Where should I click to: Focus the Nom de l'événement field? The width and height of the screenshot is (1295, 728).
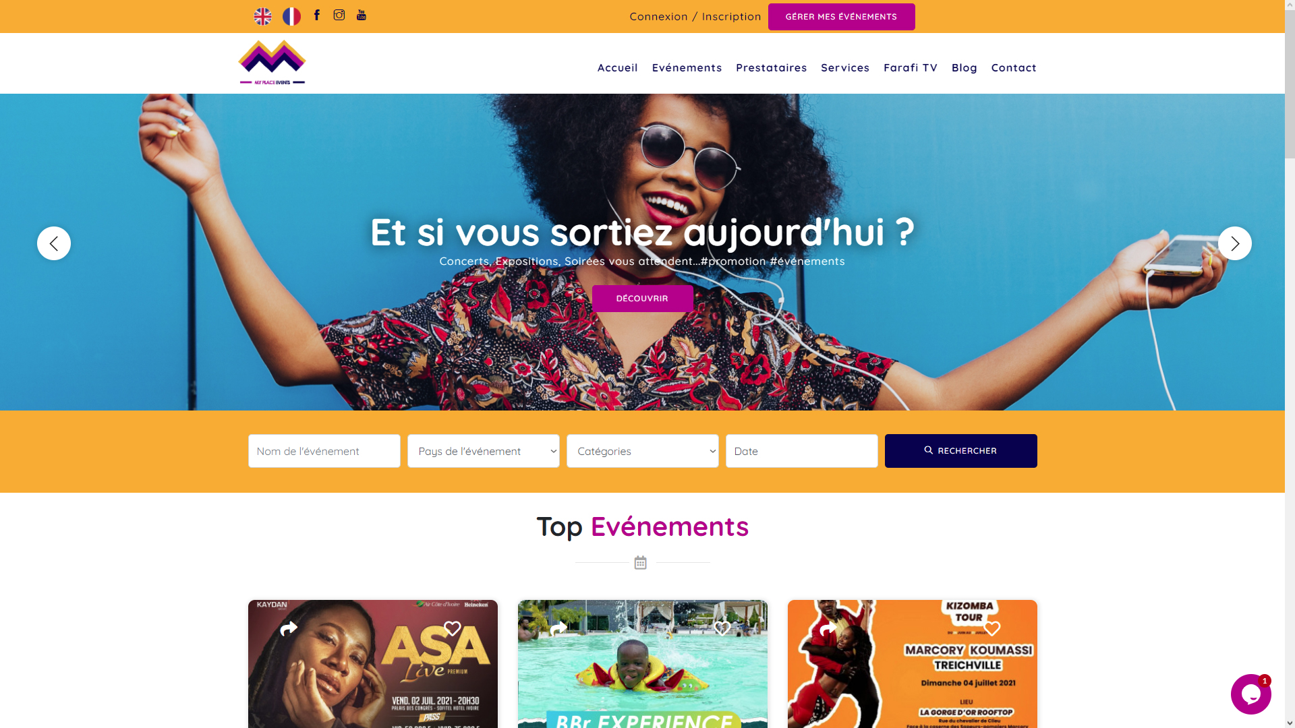click(324, 451)
